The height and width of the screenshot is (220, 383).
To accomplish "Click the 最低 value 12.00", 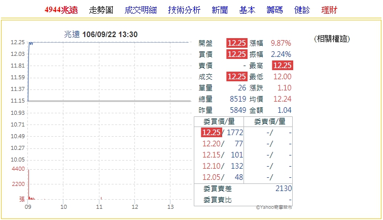I will click(283, 77).
